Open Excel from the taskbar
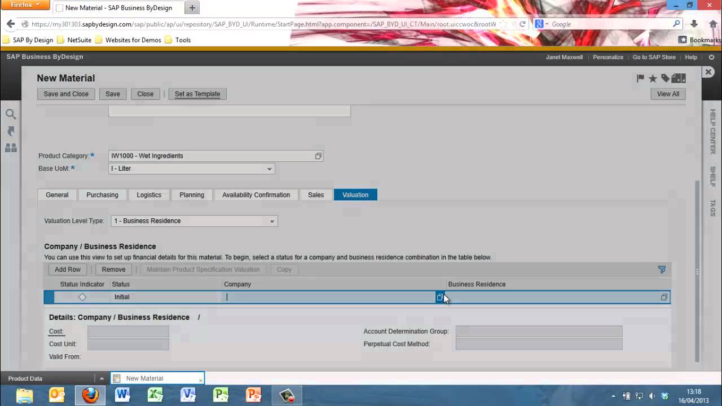Viewport: 722px width, 406px height. [155, 395]
